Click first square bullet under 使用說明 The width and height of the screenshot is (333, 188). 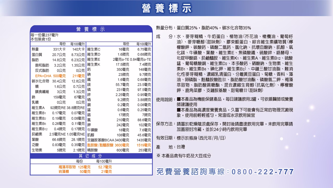[x=178, y=99]
